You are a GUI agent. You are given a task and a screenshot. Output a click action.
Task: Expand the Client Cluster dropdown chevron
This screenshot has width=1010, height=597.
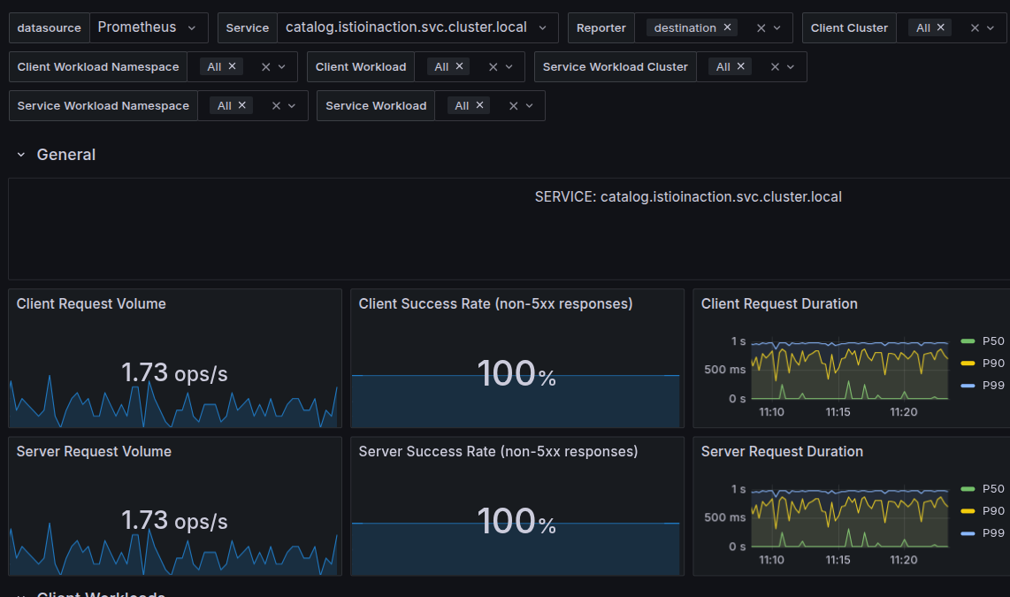point(991,28)
